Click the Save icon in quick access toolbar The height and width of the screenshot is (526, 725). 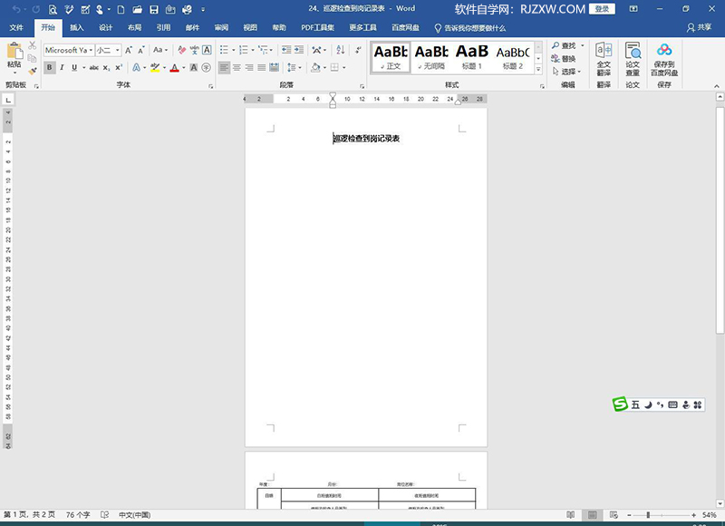click(154, 9)
